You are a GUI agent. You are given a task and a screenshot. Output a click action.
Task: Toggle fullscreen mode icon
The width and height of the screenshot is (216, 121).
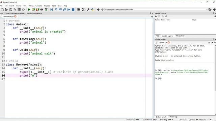point(83,9)
